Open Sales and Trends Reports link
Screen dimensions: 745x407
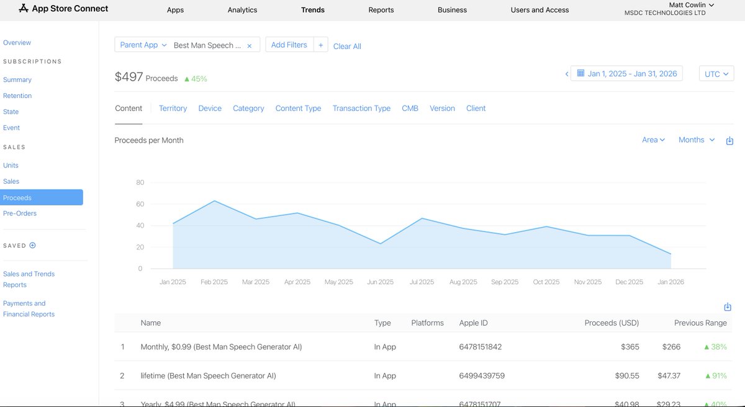click(x=29, y=279)
